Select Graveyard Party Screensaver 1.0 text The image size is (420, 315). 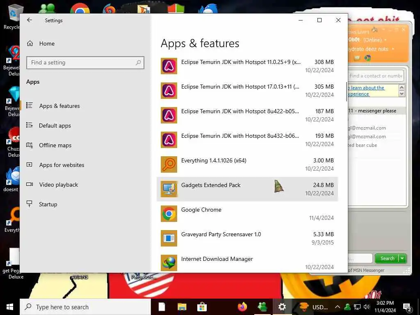pos(221,234)
